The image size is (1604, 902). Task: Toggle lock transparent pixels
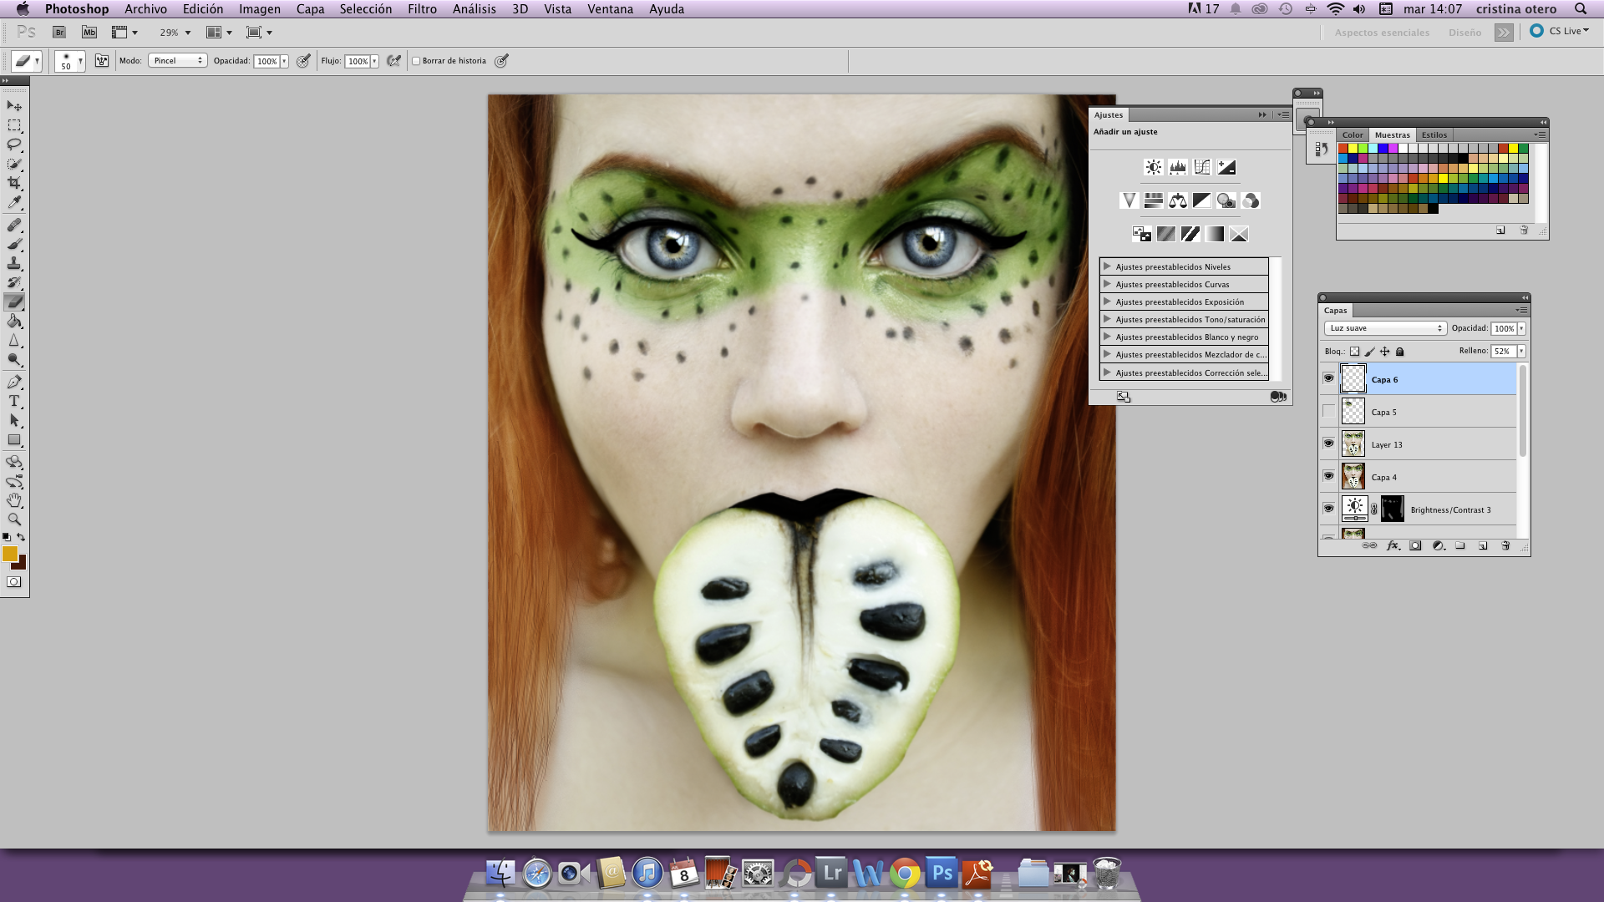(x=1354, y=352)
